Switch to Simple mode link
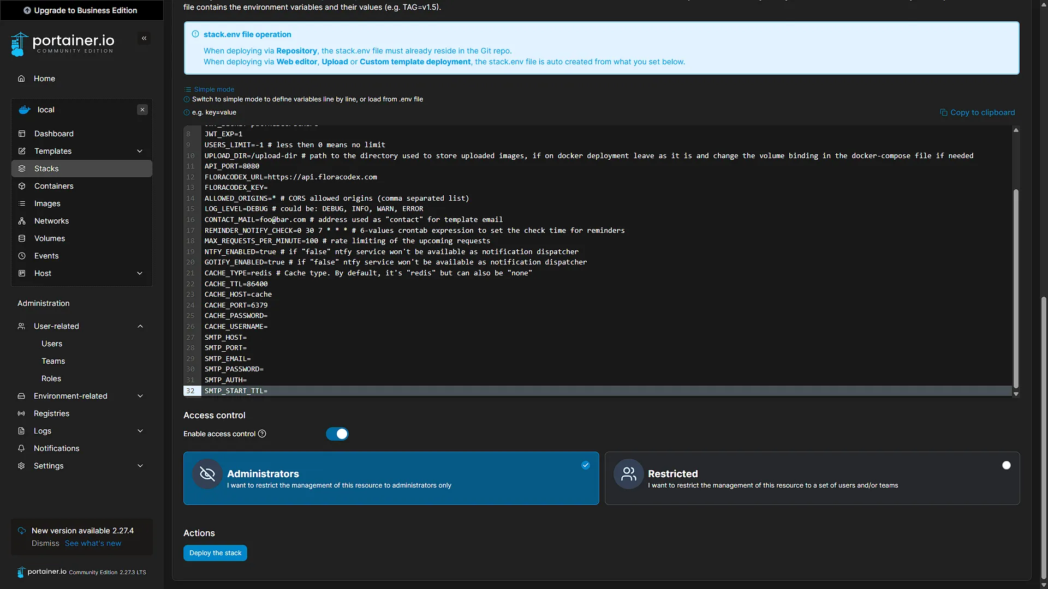 [210, 89]
